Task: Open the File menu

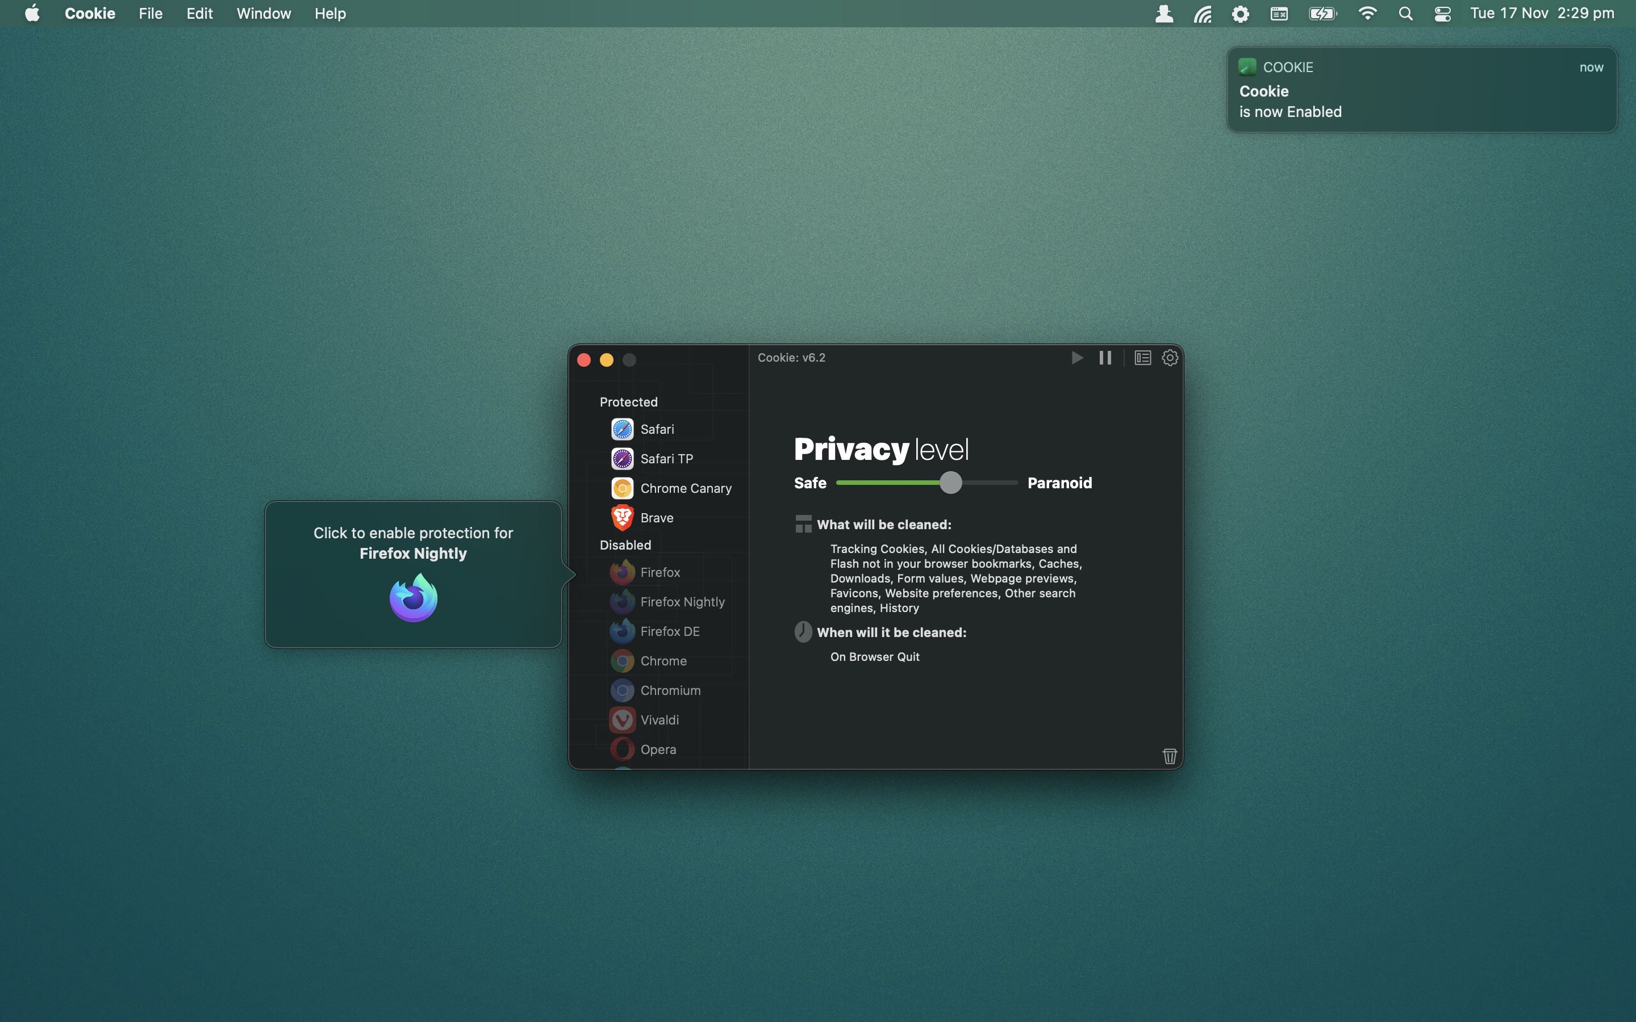Action: click(x=151, y=14)
